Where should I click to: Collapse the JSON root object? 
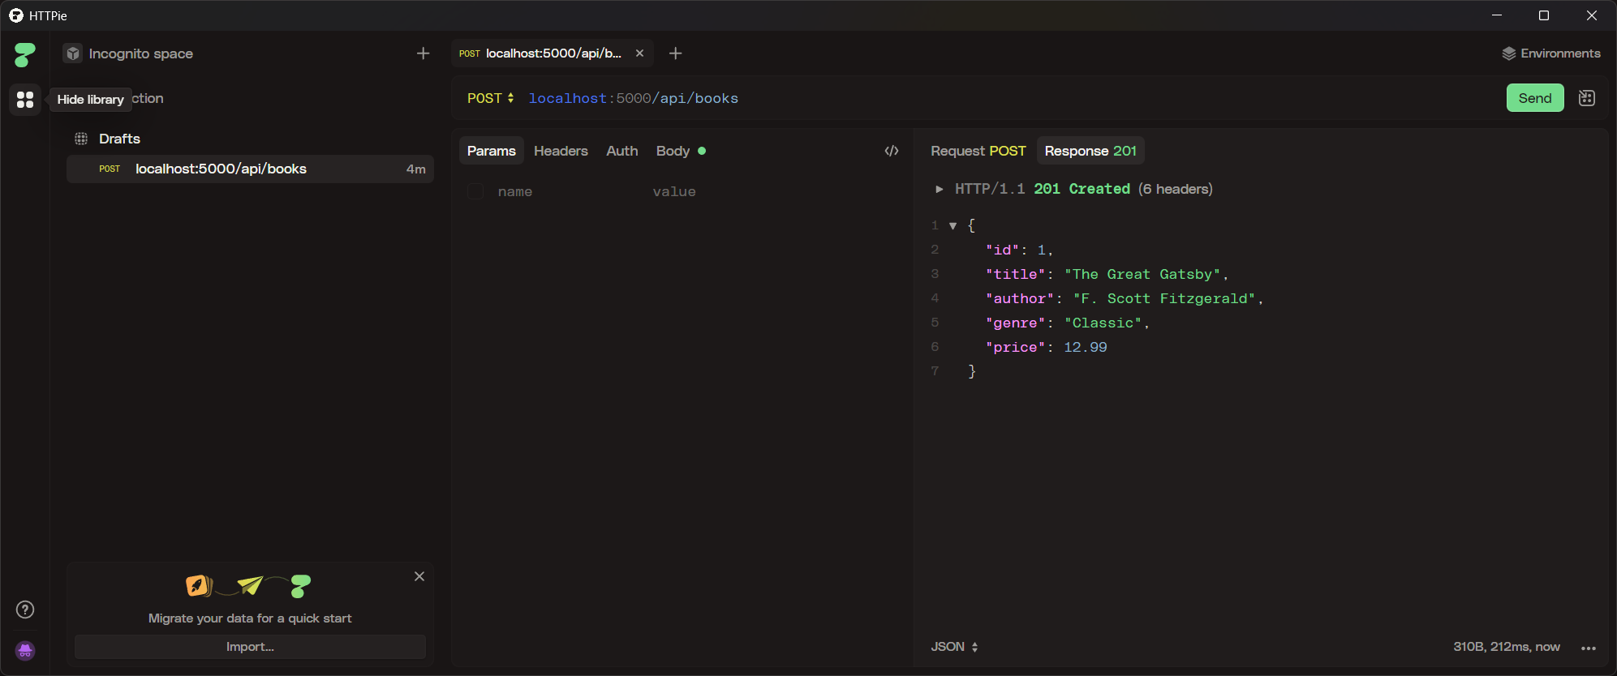pos(953,225)
